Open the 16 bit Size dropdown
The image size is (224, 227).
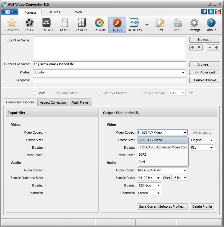click(x=179, y=178)
